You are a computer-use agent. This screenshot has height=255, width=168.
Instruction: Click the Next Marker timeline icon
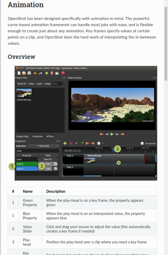93,143
